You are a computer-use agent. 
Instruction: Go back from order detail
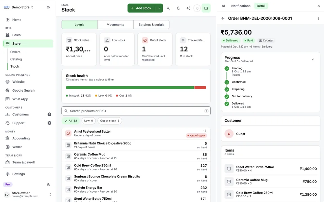point(223,18)
